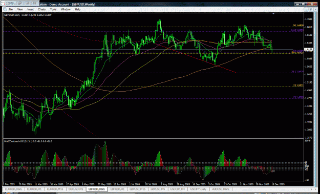Open the Window menu

click(x=66, y=9)
